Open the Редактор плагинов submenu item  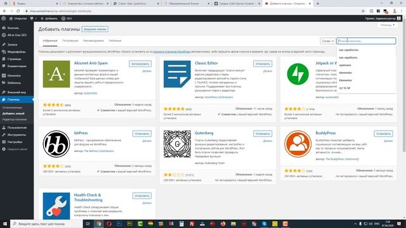click(x=15, y=120)
